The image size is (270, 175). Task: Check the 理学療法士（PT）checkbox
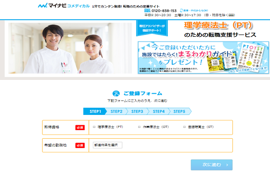94,127
